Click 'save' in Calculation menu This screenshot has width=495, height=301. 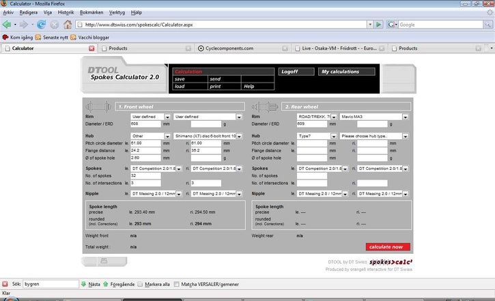coord(190,79)
